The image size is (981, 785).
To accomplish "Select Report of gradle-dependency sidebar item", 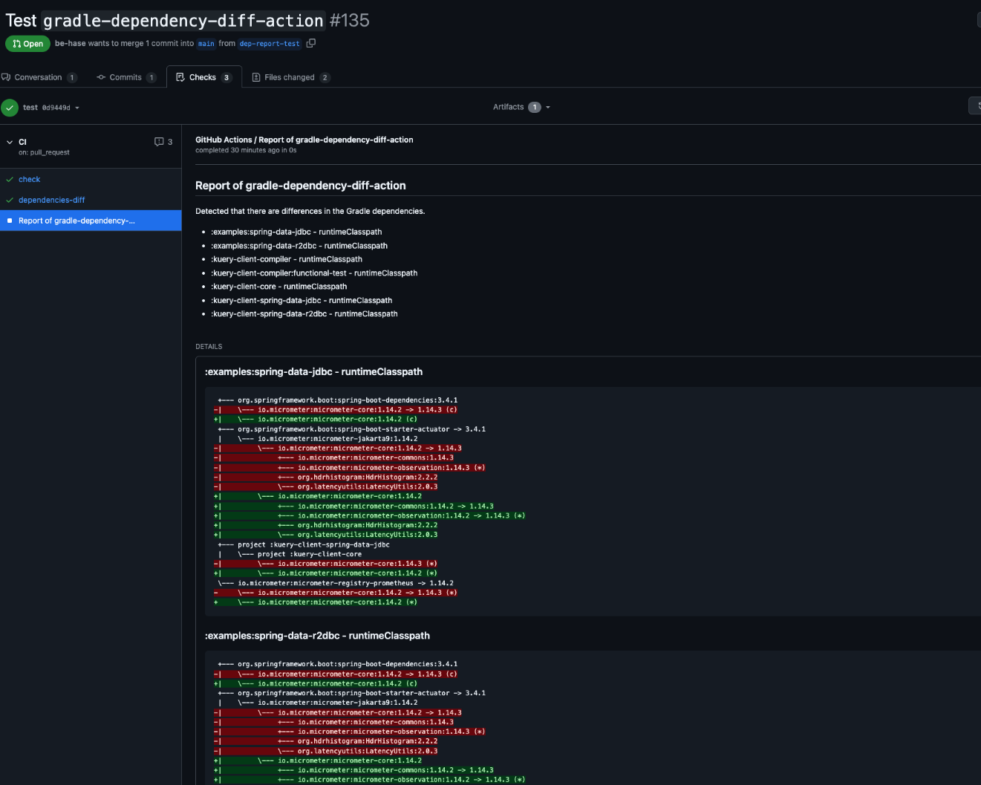I will click(x=91, y=221).
